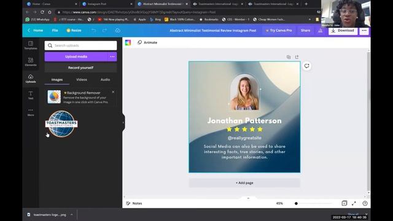
Task: Collapse the side panel using the arrow handle
Action: [x=123, y=123]
